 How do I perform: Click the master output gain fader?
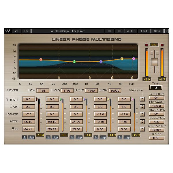tap(155, 62)
